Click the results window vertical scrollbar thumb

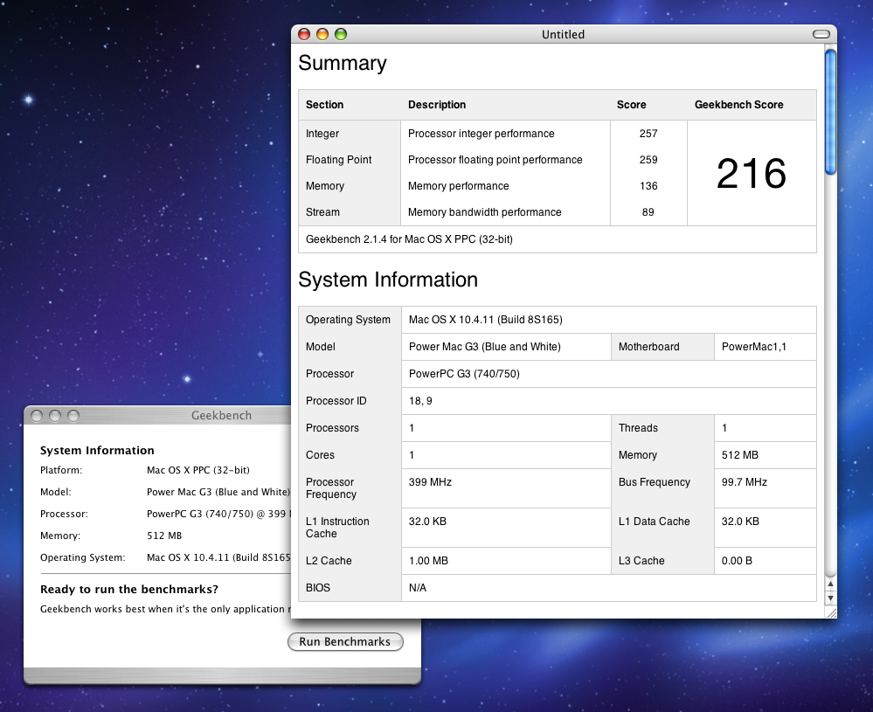(x=830, y=114)
